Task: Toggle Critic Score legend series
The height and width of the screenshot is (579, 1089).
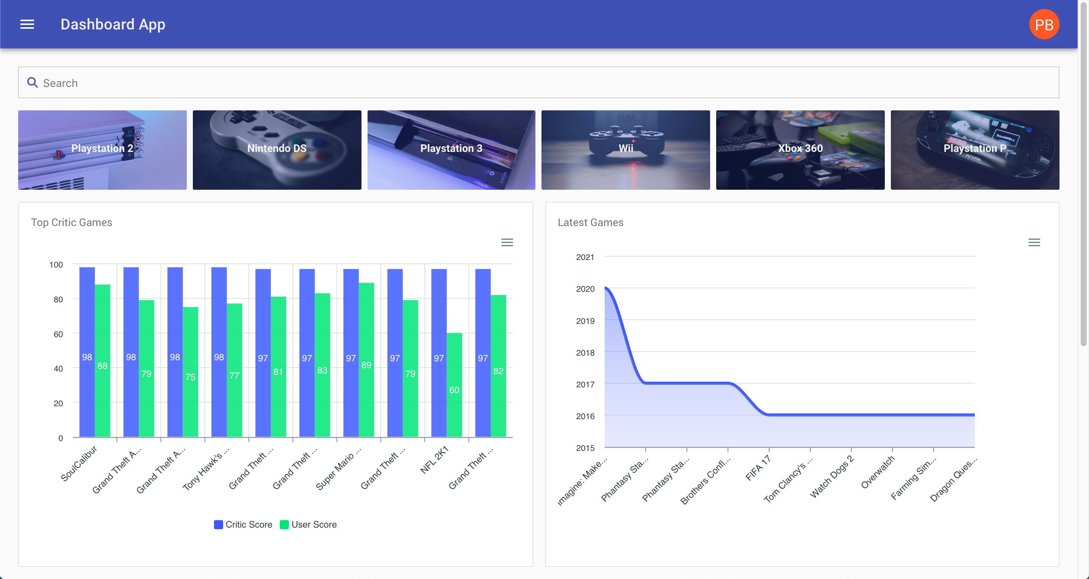Action: (243, 525)
